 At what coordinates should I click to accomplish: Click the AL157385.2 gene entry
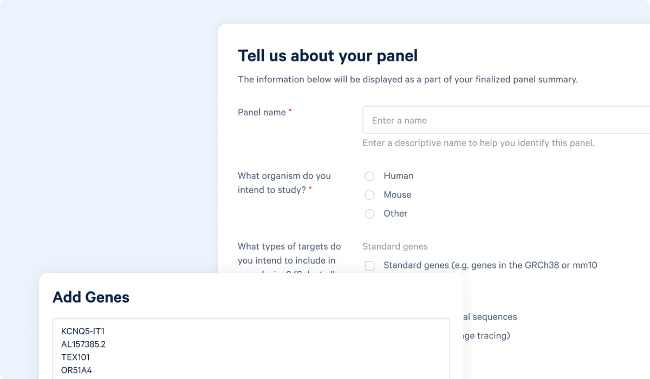pyautogui.click(x=83, y=344)
